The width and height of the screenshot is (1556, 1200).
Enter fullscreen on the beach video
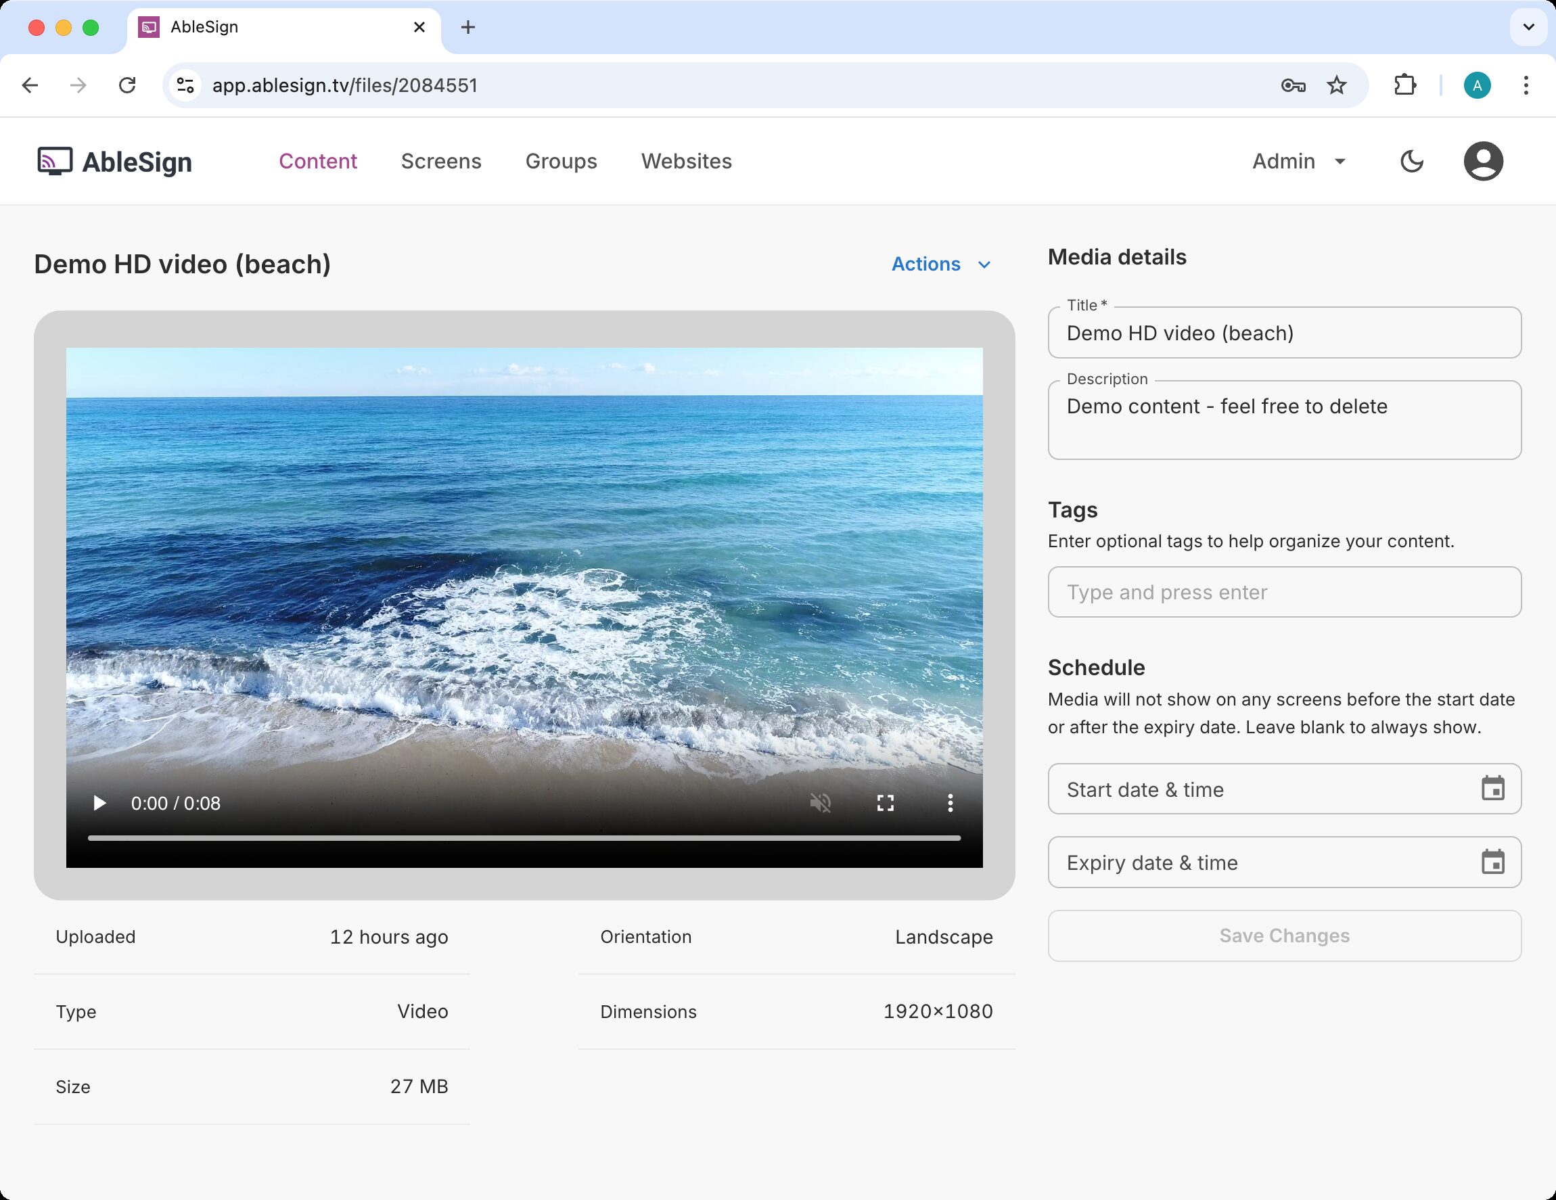(x=886, y=803)
